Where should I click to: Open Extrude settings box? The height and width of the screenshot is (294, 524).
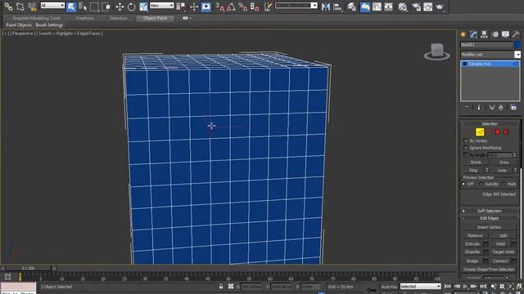486,244
